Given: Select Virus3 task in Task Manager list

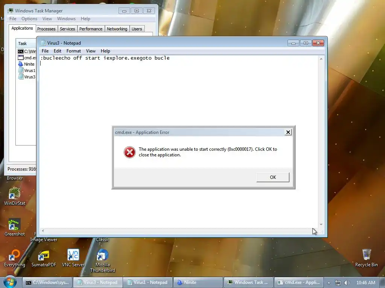Looking at the screenshot, I should [27, 76].
